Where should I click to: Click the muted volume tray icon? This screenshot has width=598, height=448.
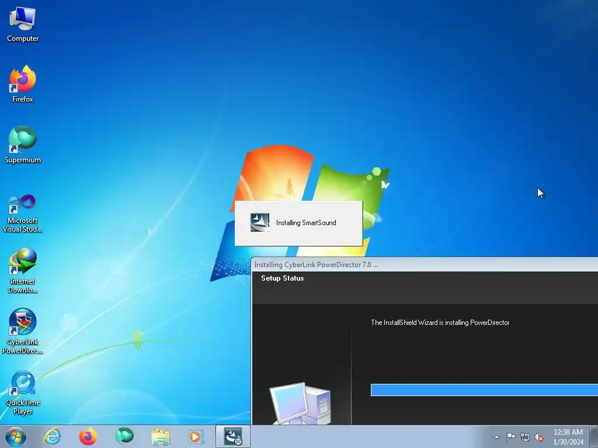539,437
